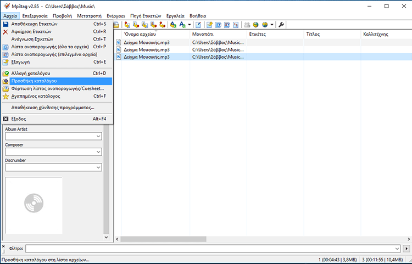Viewport: 412px width, 264px height.
Task: Click the greyed freedb tag source icon
Action: tap(247, 25)
